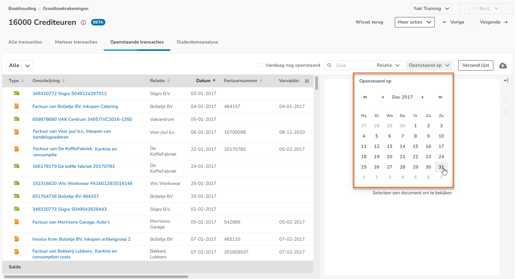Click invoice icon of Invoice from Bolletje row
Viewport: 515px width, 279px height.
point(16,239)
